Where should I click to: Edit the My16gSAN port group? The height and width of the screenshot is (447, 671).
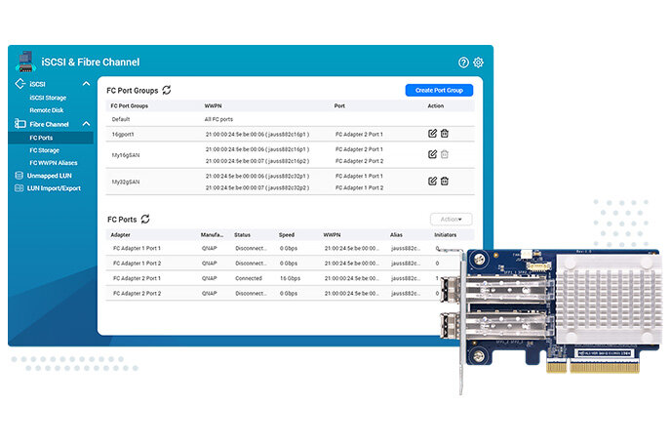tap(432, 154)
